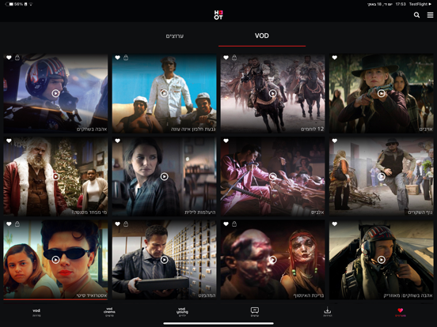Open the red heart favorites in bottom bar
Image resolution: width=437 pixels, height=327 pixels.
(401, 312)
